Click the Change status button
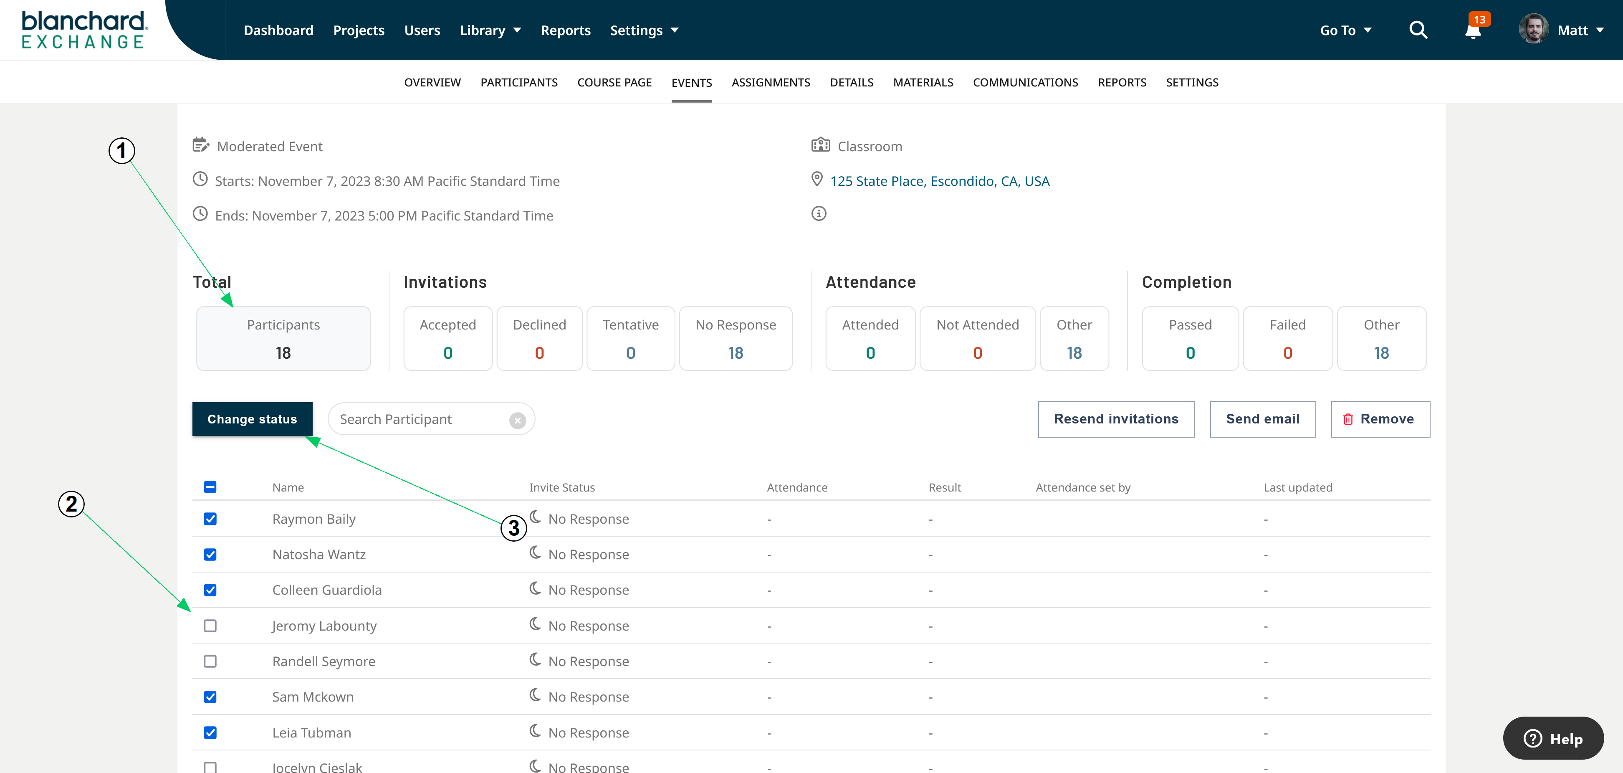 (x=252, y=419)
